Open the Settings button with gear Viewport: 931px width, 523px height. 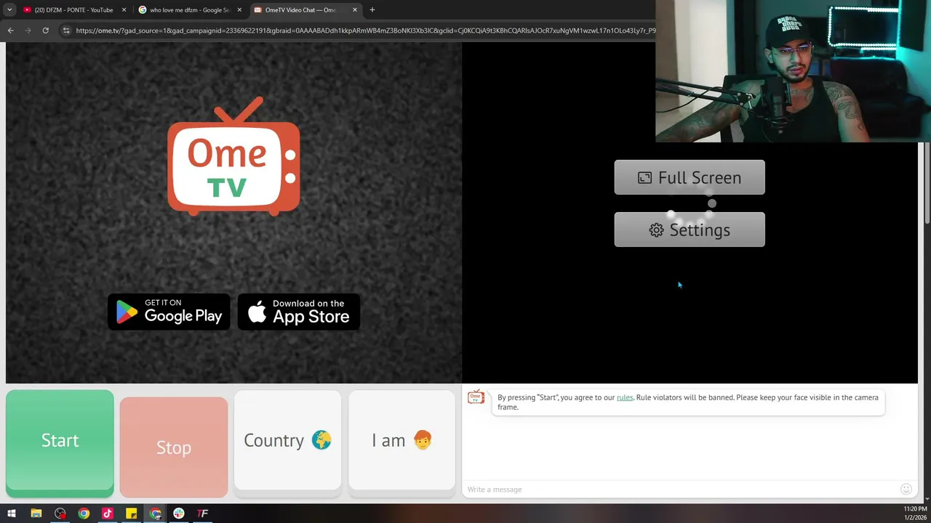pos(690,230)
